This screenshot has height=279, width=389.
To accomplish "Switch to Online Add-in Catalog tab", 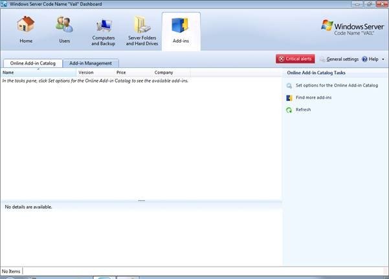I will coord(33,63).
